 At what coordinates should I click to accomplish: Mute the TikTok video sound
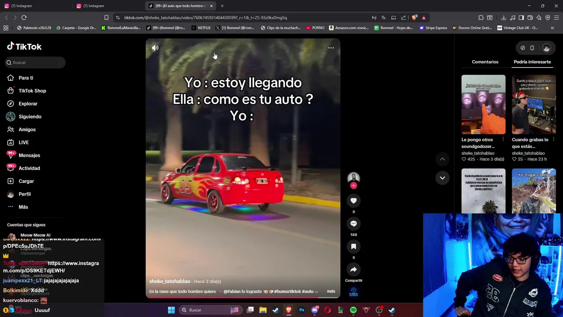tap(155, 48)
